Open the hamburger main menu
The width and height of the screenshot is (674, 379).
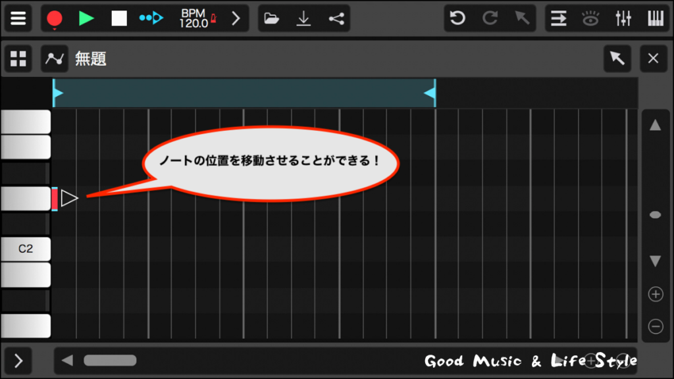point(18,18)
